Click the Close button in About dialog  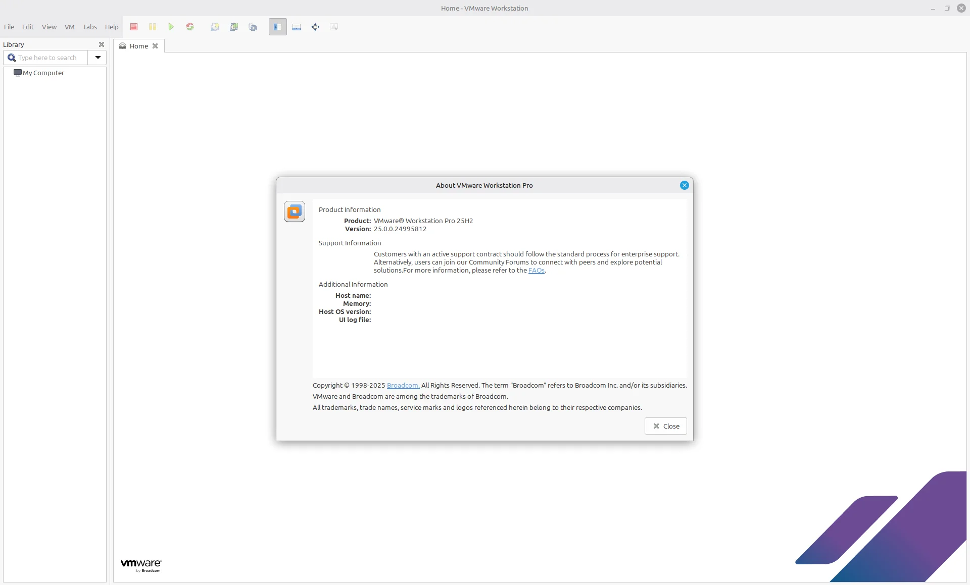(665, 426)
